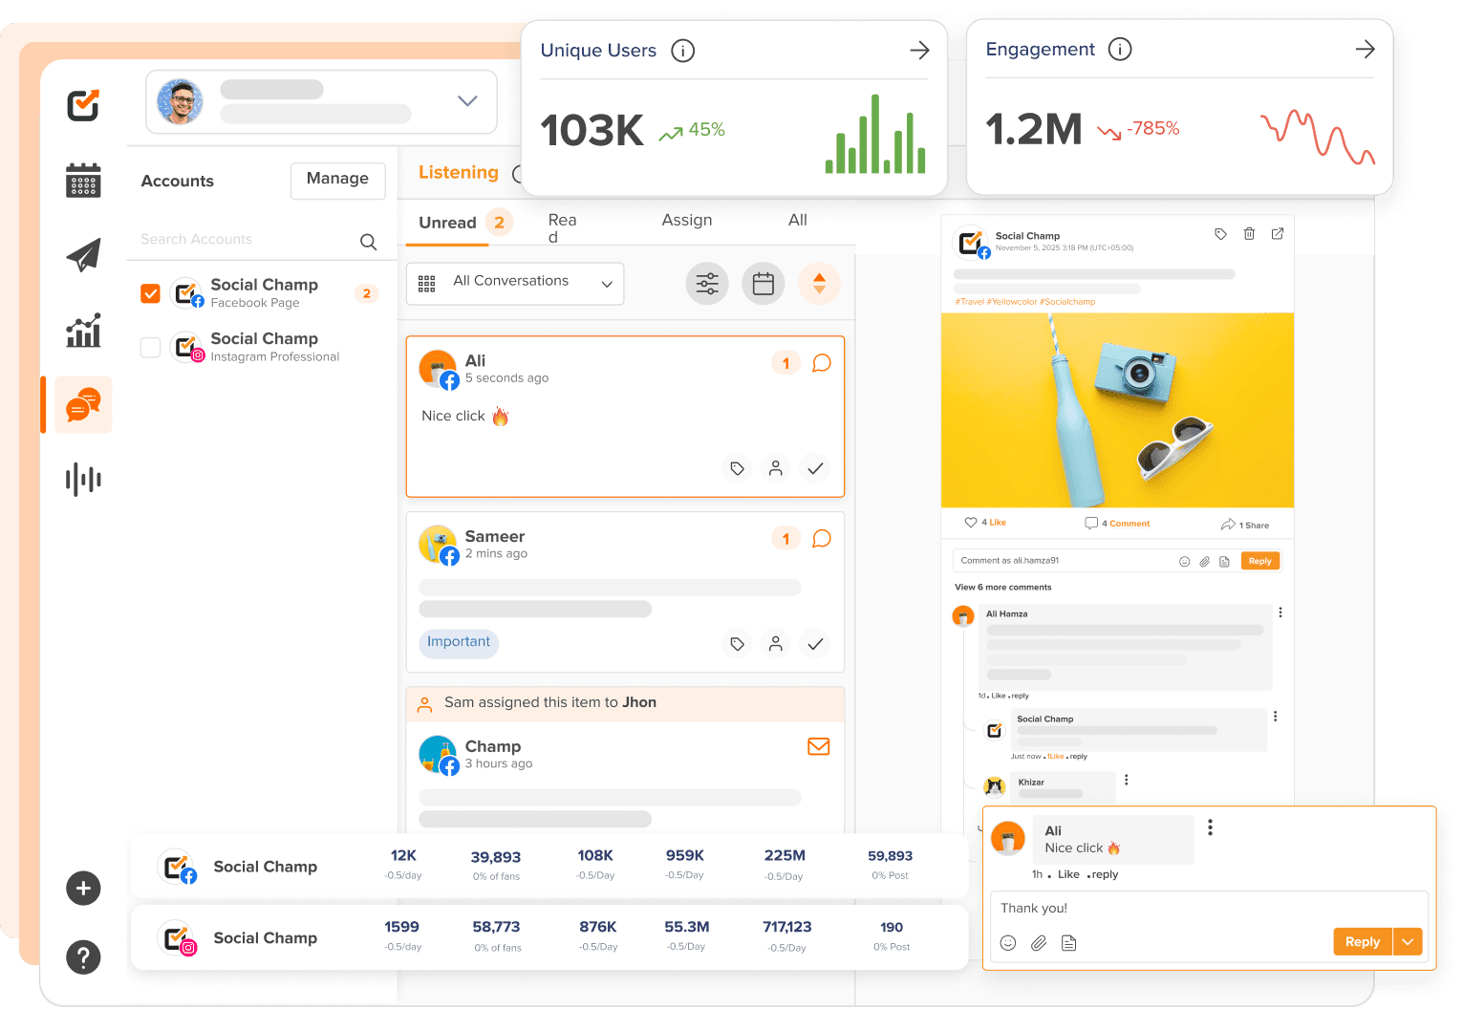
Task: Open the calendar scheduler icon in sidebar
Action: [x=83, y=181]
